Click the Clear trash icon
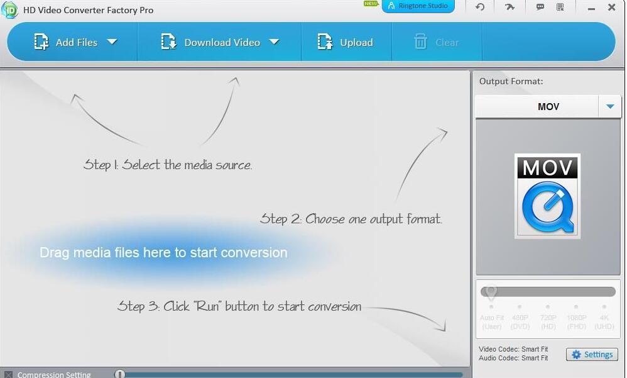Image resolution: width=627 pixels, height=378 pixels. click(420, 42)
